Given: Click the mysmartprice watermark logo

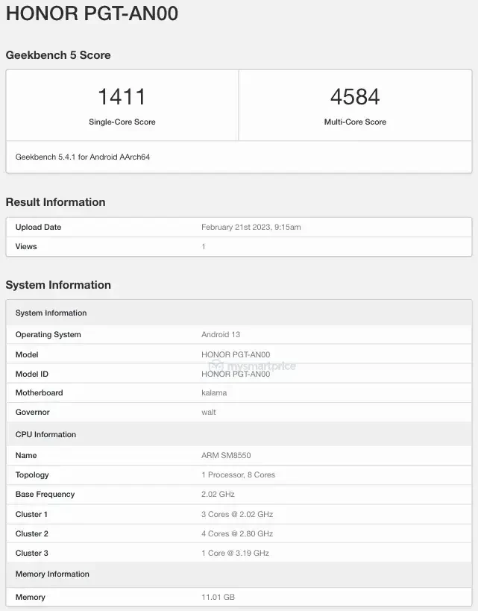Looking at the screenshot, I should coord(252,366).
